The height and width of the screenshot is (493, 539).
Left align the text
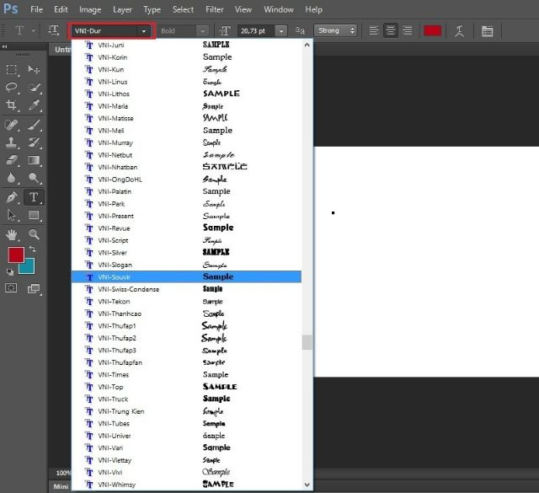374,30
